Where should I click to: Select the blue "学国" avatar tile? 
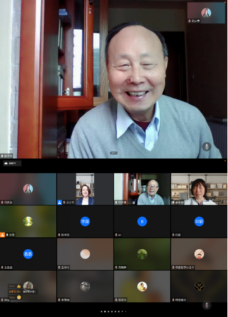coord(85,221)
